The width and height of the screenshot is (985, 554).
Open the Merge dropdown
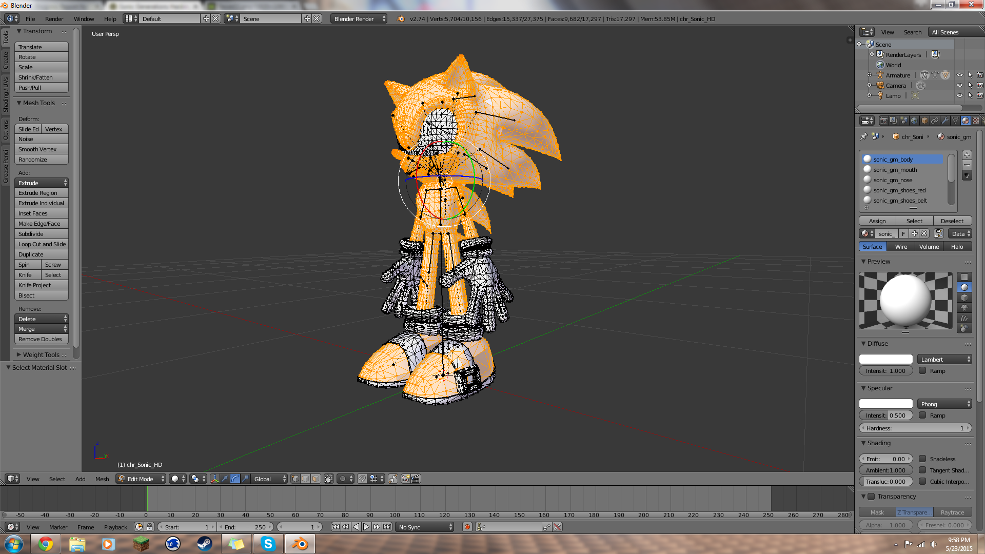[42, 328]
